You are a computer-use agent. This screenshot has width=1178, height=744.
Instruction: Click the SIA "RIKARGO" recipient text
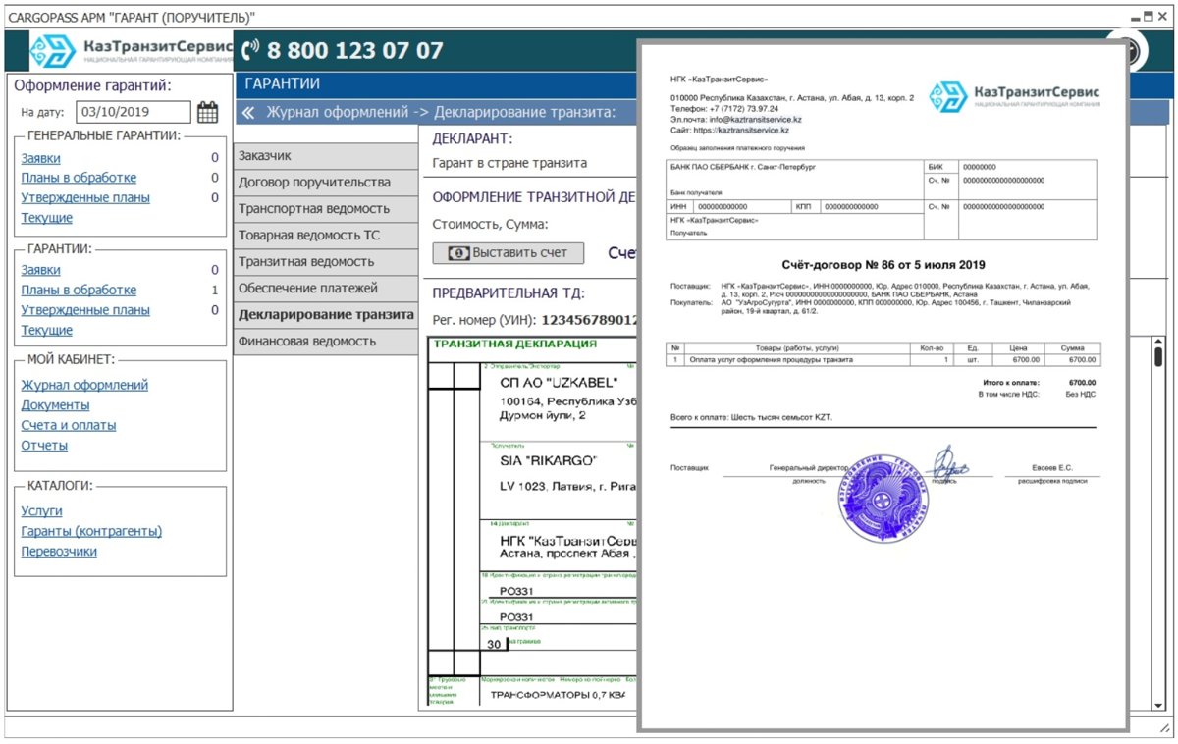coord(548,460)
